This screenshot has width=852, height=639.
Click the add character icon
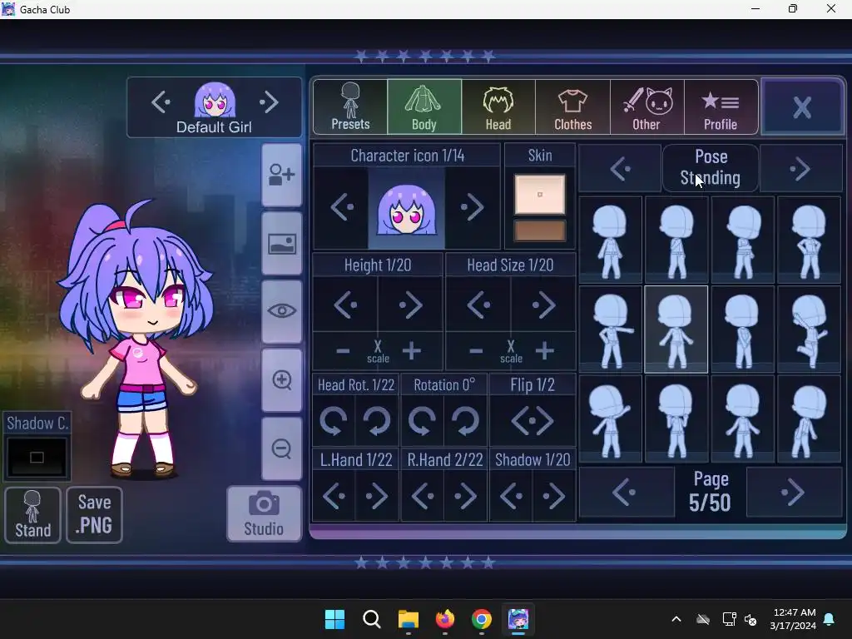[x=281, y=175]
